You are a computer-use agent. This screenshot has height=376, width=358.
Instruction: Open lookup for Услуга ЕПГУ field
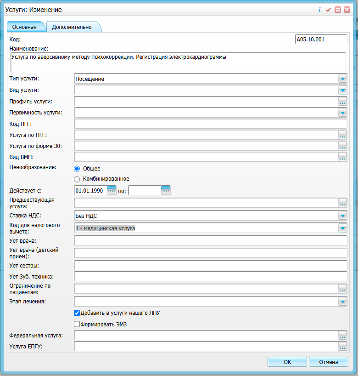[342, 346]
